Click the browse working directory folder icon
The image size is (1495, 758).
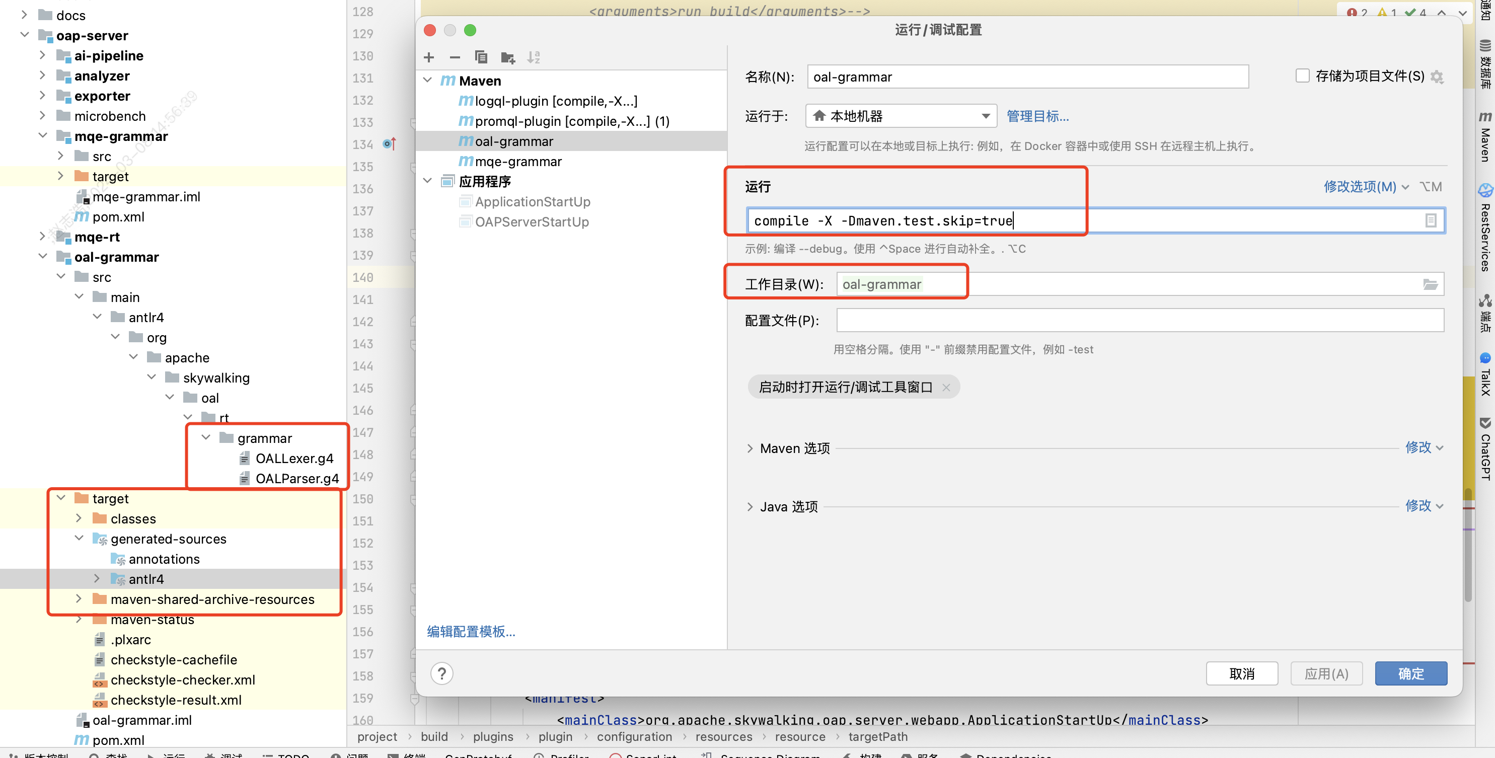click(x=1430, y=284)
